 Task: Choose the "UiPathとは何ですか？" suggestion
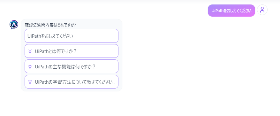click(72, 51)
